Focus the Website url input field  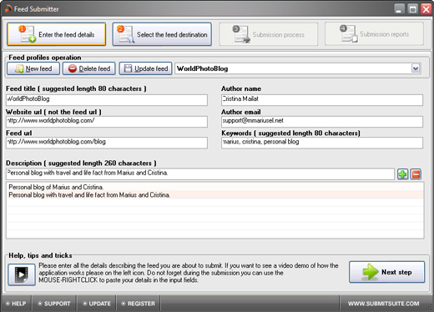click(107, 122)
